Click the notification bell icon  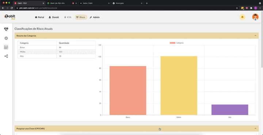pos(242,17)
